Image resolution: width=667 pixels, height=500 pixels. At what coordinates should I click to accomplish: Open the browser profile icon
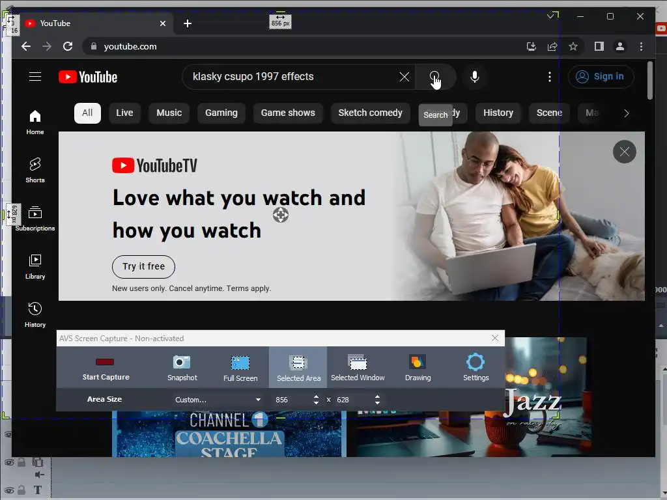tap(620, 46)
